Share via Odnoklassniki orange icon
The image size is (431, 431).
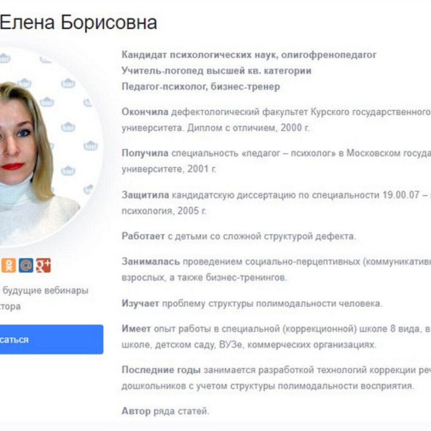[8, 265]
